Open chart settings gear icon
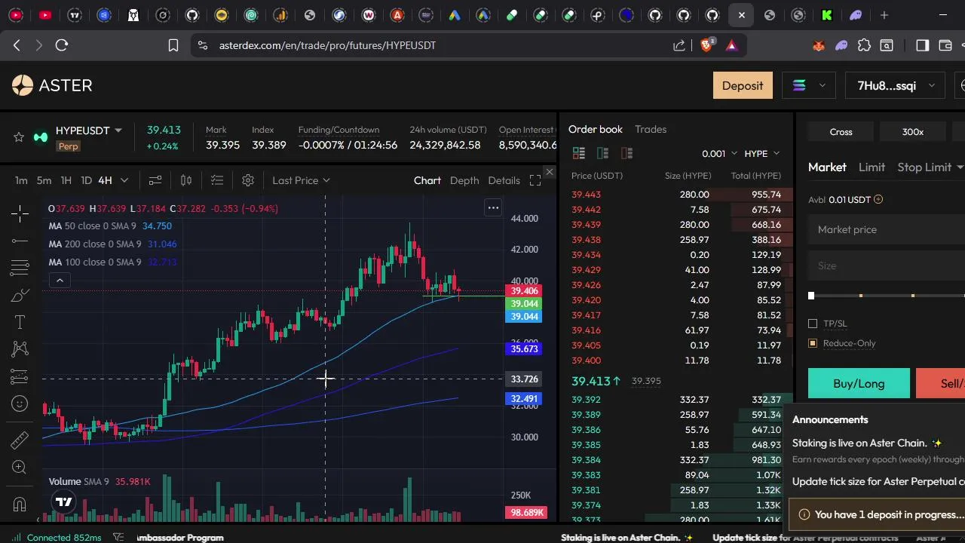 (x=248, y=180)
